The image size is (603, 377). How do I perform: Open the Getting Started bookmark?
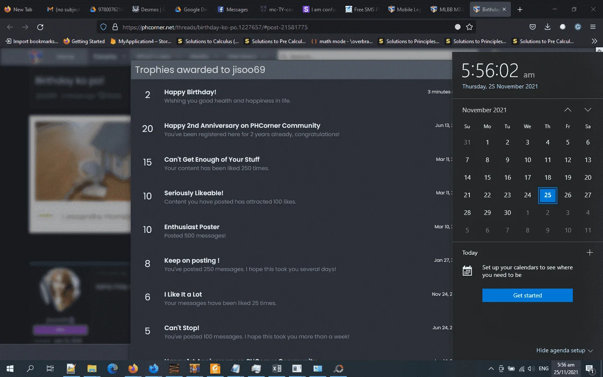tap(84, 41)
